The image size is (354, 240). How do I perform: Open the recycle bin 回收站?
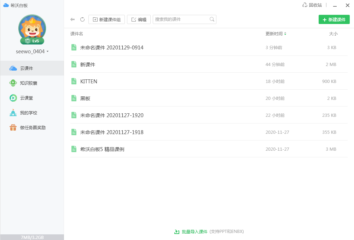[312, 5]
